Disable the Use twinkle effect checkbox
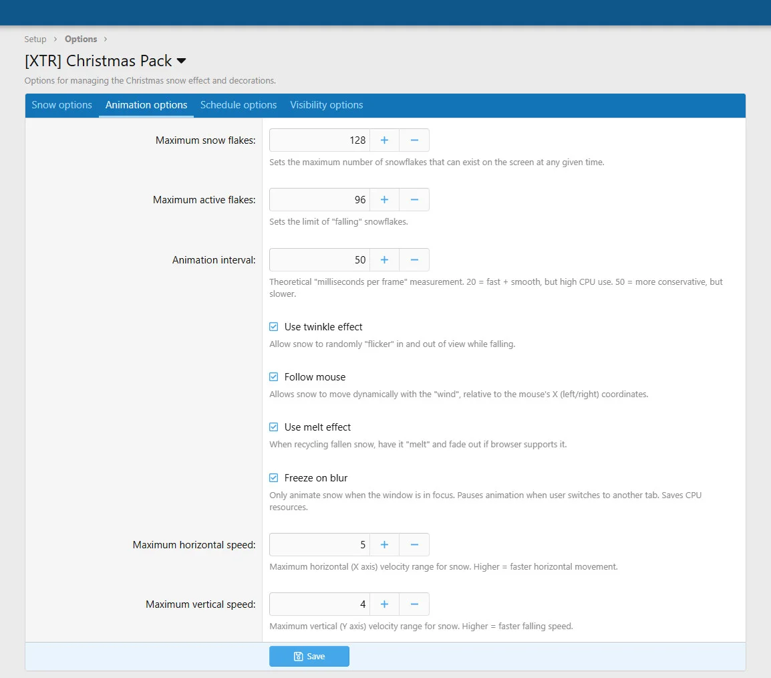 pos(274,327)
